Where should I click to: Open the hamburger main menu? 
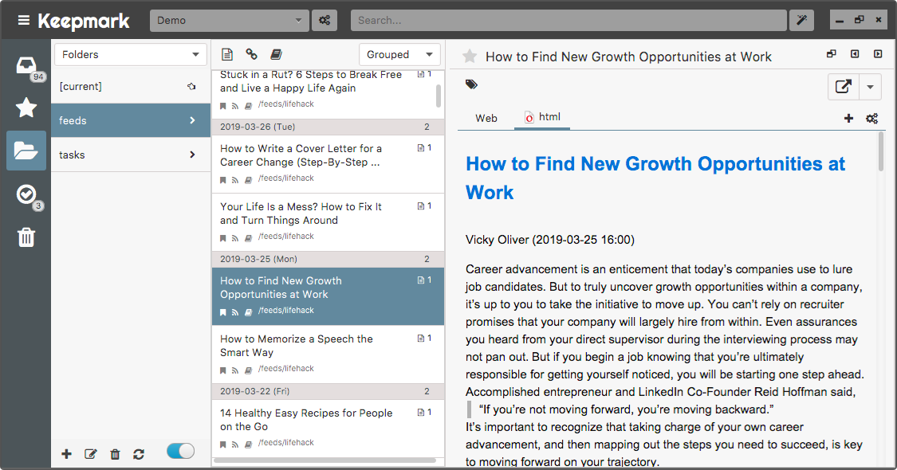pos(23,21)
